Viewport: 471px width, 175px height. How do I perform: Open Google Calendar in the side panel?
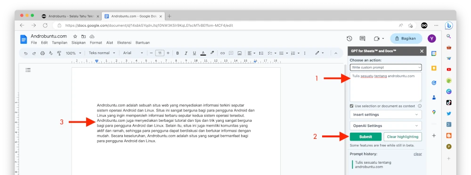[434, 54]
